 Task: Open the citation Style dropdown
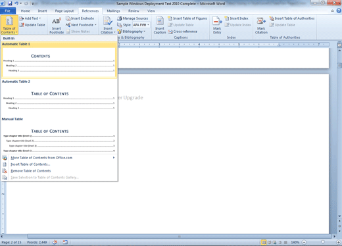[x=141, y=25]
